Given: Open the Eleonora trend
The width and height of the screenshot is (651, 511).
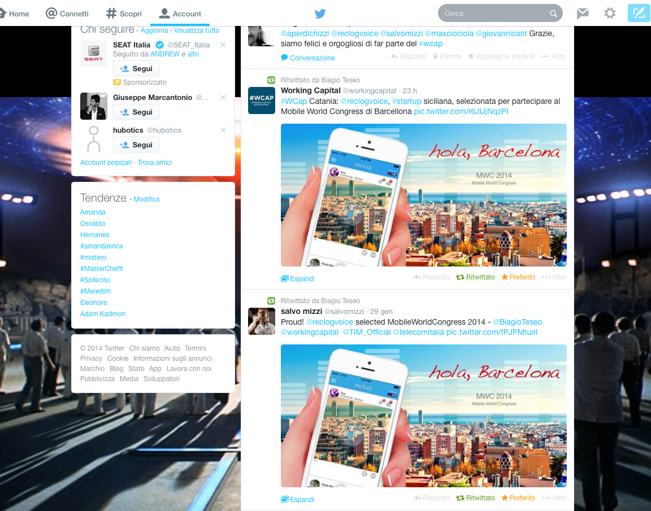Looking at the screenshot, I should pyautogui.click(x=93, y=303).
